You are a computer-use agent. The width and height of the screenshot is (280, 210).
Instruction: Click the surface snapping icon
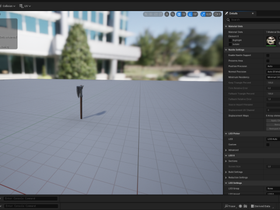pyautogui.click(x=173, y=14)
